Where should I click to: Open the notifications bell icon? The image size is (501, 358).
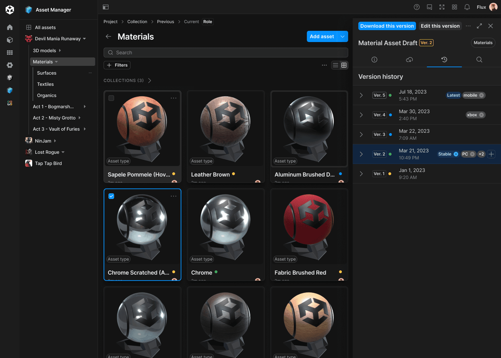[467, 7]
